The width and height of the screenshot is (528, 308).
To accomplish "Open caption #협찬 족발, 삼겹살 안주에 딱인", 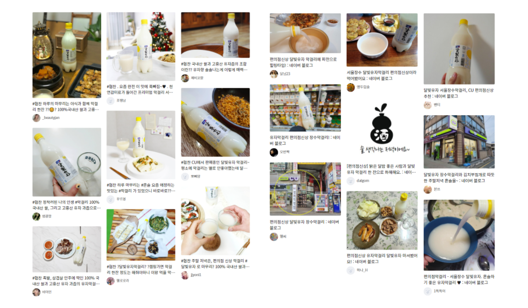I will tap(66, 281).
